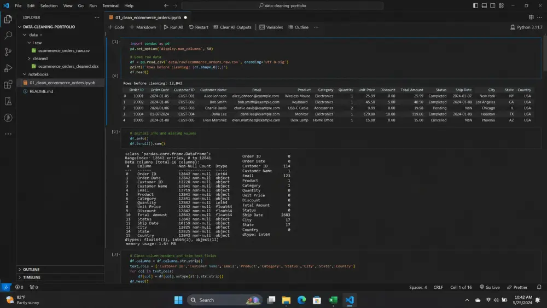Open the Selection menu
Viewport: 547px width, 308px height.
(x=49, y=5)
